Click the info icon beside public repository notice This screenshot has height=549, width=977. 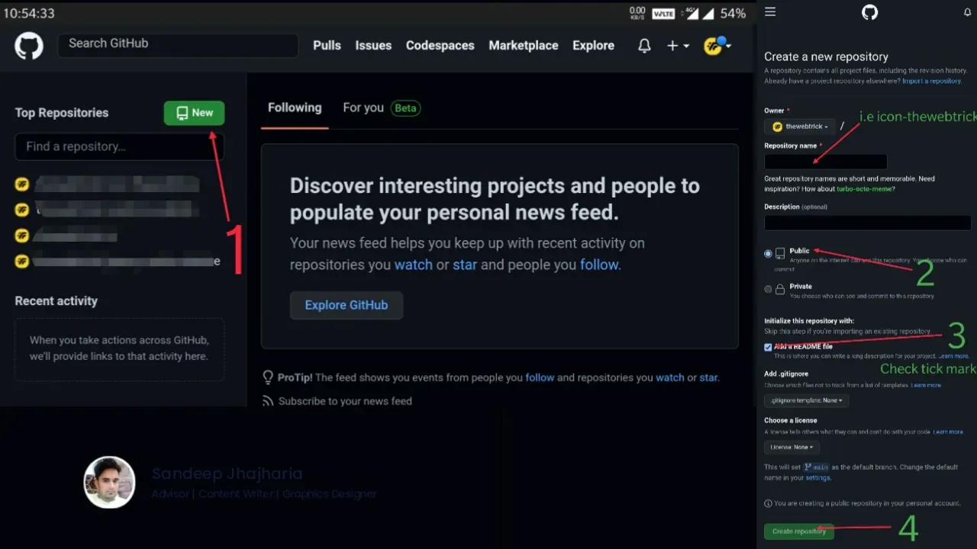pos(768,503)
